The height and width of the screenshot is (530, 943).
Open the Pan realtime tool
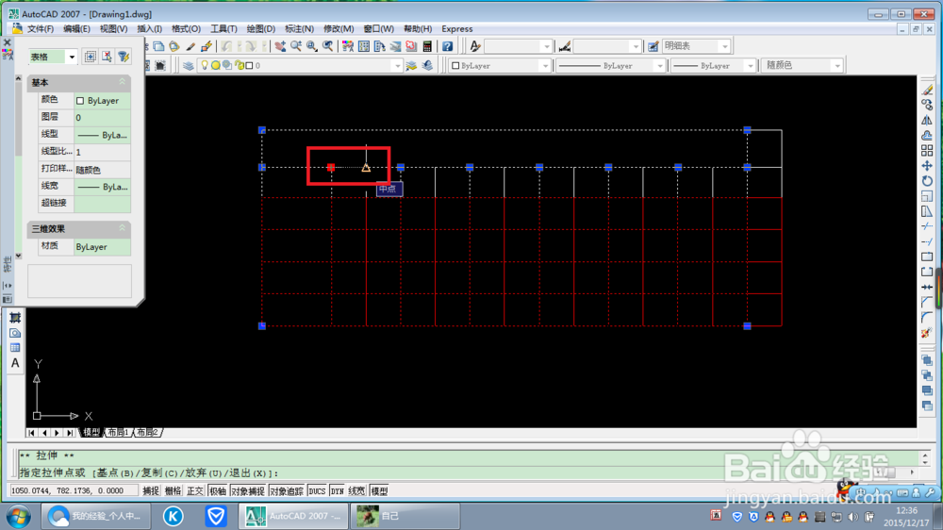[x=280, y=46]
